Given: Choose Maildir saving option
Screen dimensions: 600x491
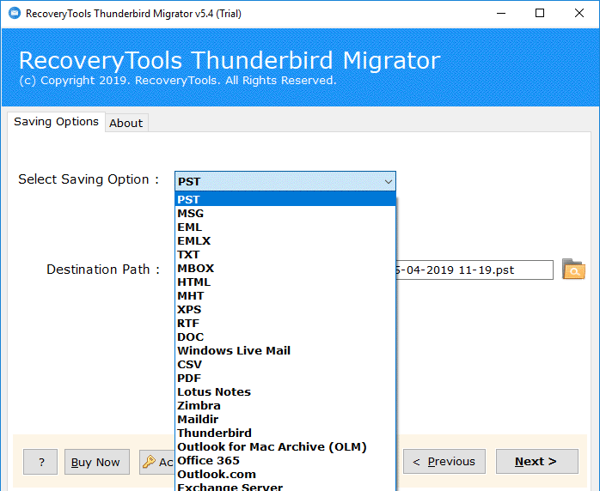Looking at the screenshot, I should click(285, 420).
